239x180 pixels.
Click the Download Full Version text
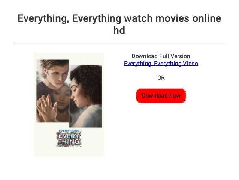pyautogui.click(x=161, y=56)
